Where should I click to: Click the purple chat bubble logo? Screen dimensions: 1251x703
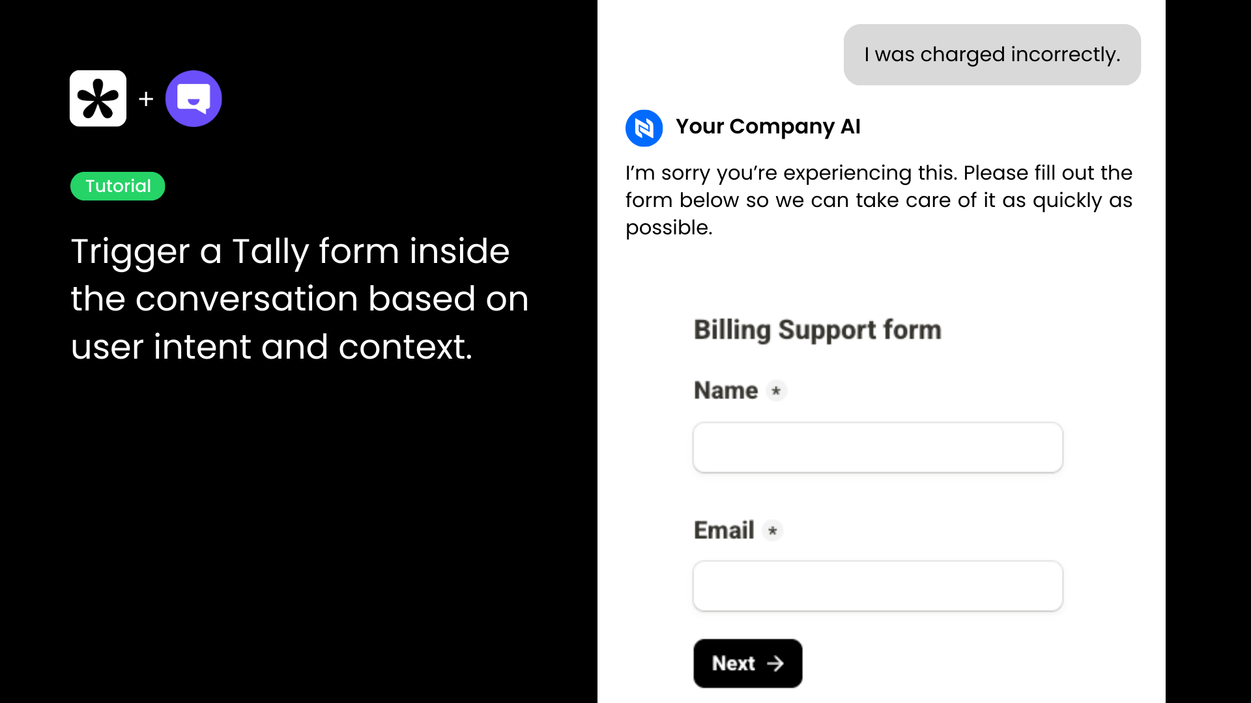[x=194, y=98]
